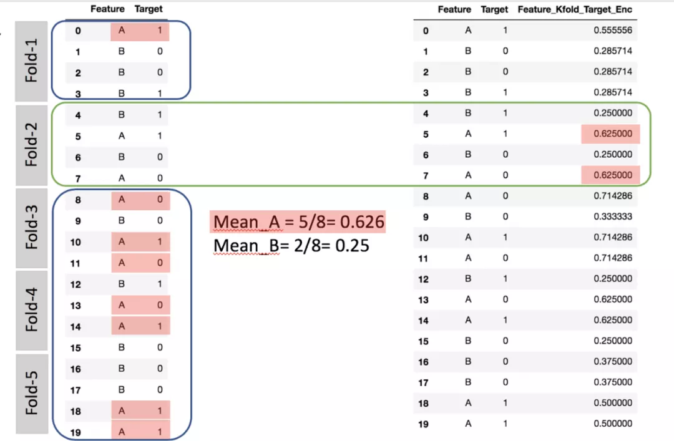
Task: Click the left table's Target column header
Action: click(x=149, y=9)
